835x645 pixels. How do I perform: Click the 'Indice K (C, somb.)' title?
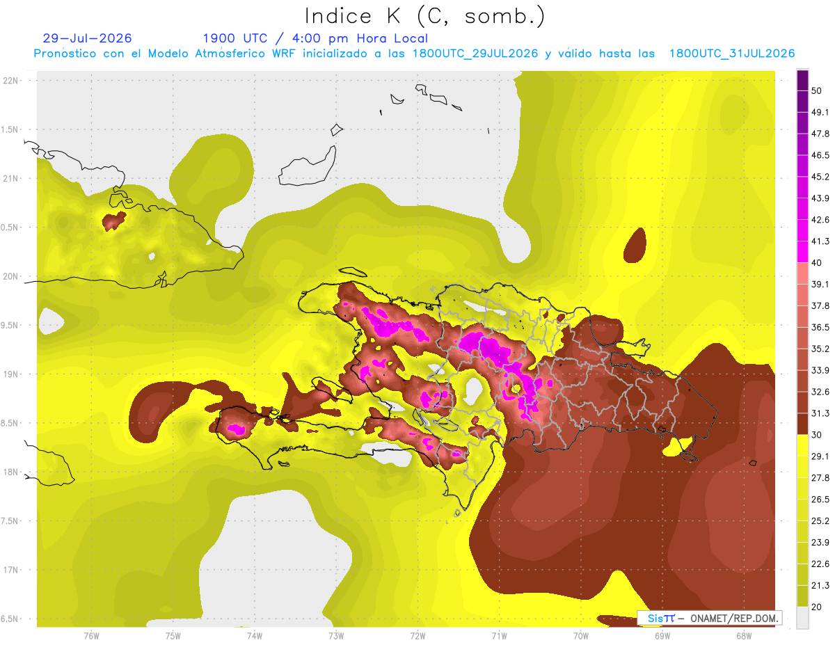click(x=424, y=16)
